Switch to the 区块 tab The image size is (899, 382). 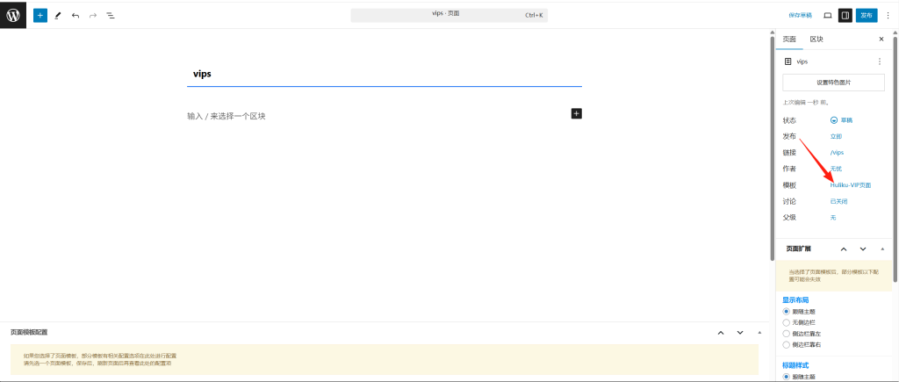(816, 40)
